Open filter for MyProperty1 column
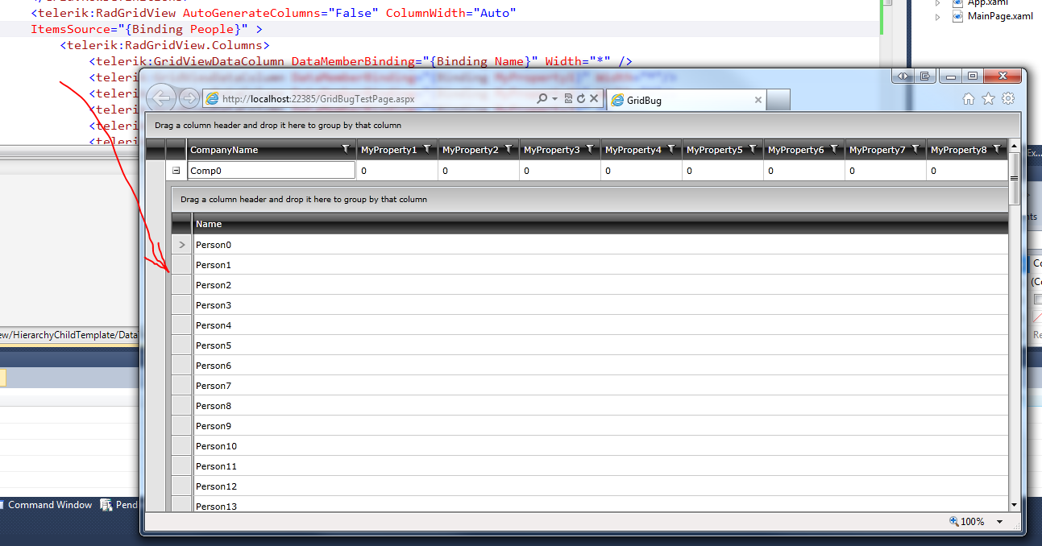The image size is (1042, 546). 427,150
